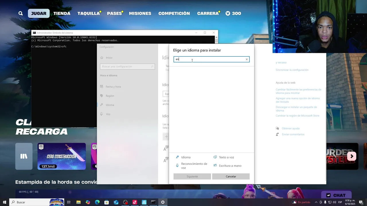Go to the MISIONES tab
Screen dimensions: 367x206
click(x=140, y=13)
